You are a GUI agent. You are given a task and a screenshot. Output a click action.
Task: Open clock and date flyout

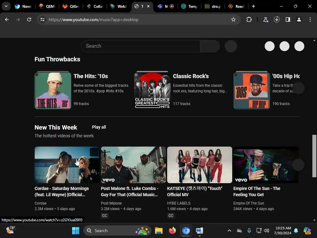pyautogui.click(x=283, y=231)
